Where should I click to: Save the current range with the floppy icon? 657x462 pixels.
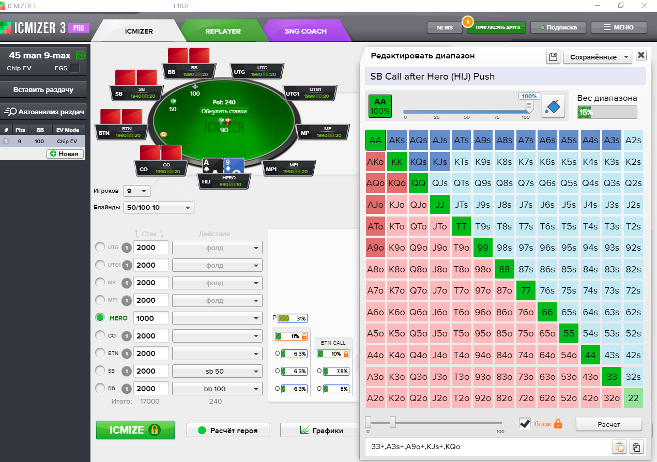tap(553, 56)
